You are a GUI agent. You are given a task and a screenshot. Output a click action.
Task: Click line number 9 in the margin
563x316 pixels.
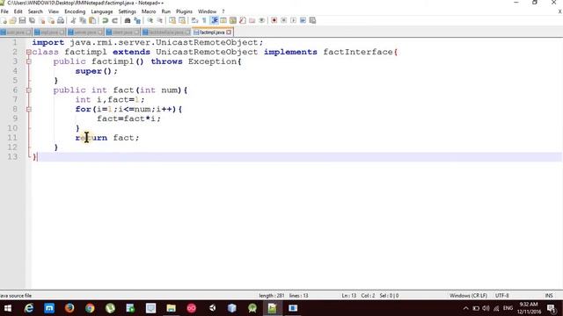[x=15, y=118]
